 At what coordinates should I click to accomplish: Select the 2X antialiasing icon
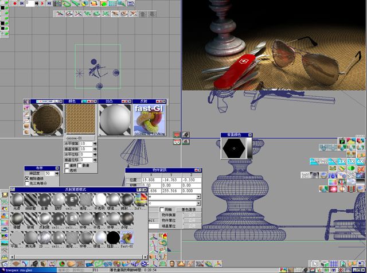coord(342,162)
